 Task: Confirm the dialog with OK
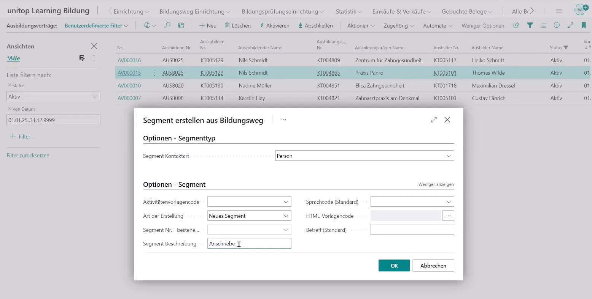pyautogui.click(x=394, y=266)
